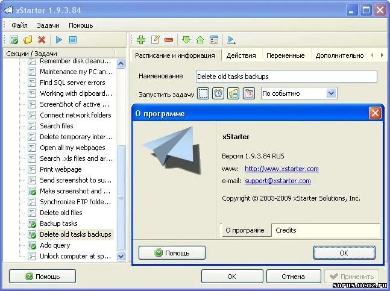Screen dimensions: 390x291
Task: Click the support@xstarter.com email link
Action: pyautogui.click(x=278, y=181)
